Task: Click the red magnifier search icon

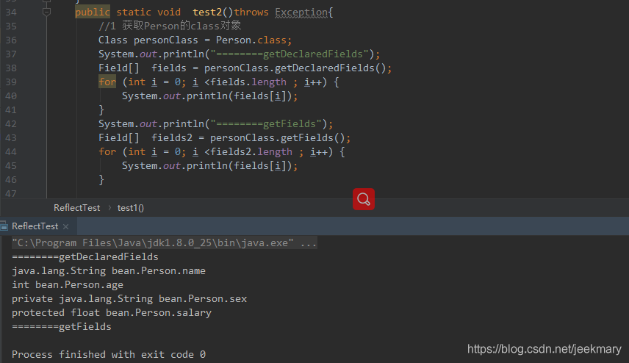Action: point(364,199)
